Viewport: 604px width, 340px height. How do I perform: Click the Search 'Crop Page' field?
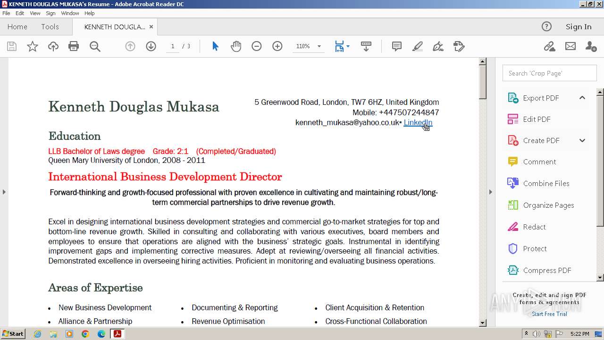(549, 73)
